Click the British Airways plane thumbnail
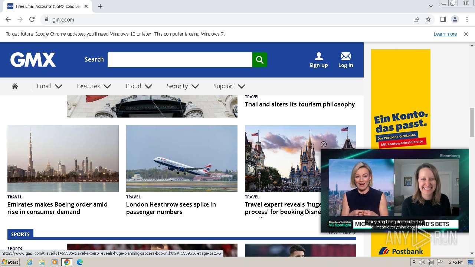Viewport: 475px width, 267px height. (182, 158)
